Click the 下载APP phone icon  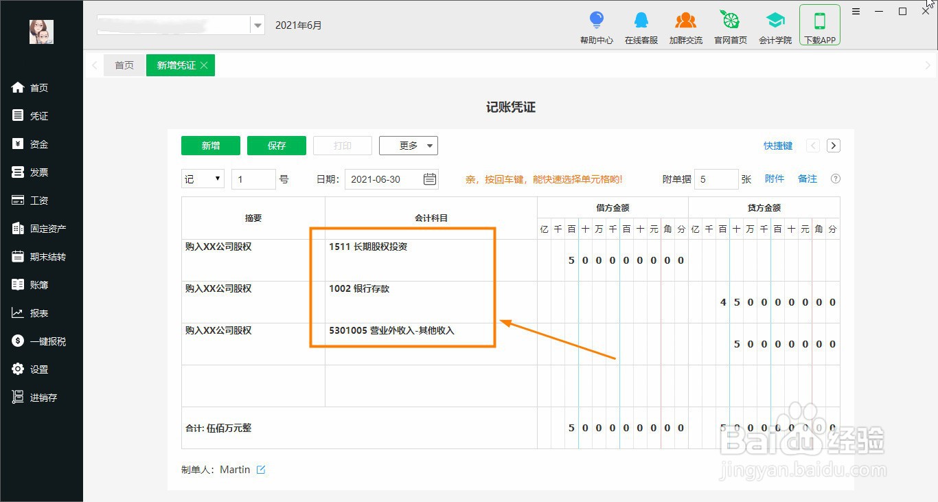click(819, 24)
